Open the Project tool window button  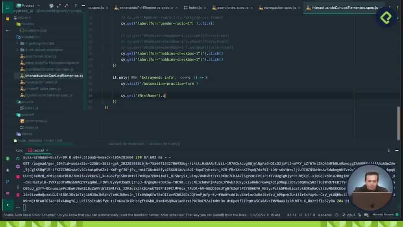click(7, 7)
